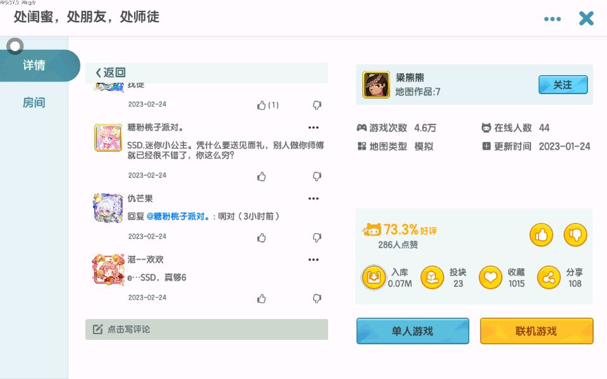Add map to favorites with 收藏 heart
This screenshot has width=607, height=379.
click(490, 277)
